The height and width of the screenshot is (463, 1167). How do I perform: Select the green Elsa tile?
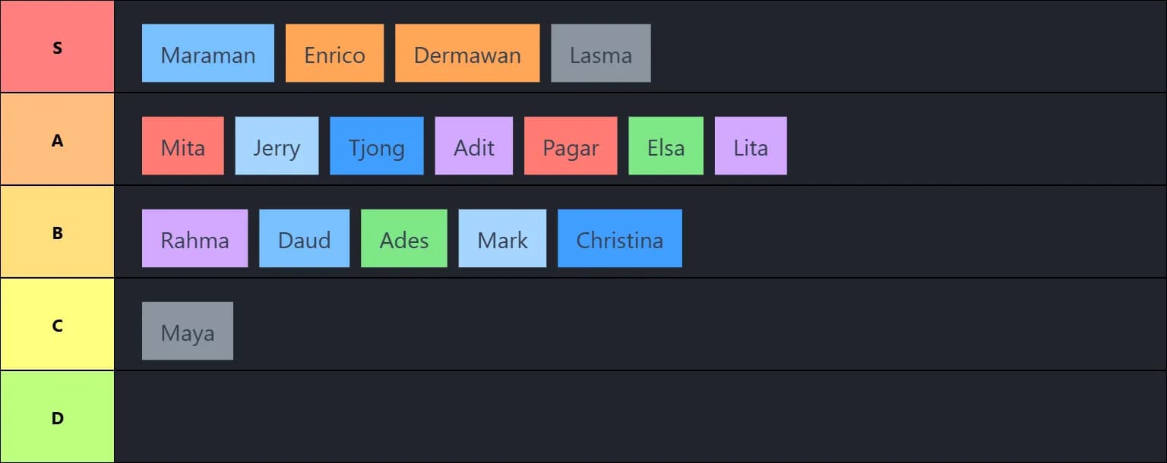click(666, 146)
